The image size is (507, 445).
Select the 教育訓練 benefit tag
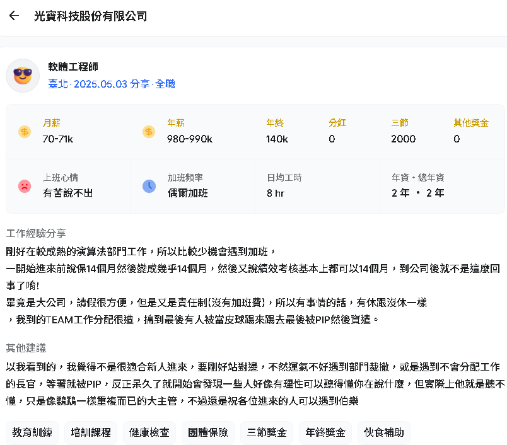click(32, 432)
